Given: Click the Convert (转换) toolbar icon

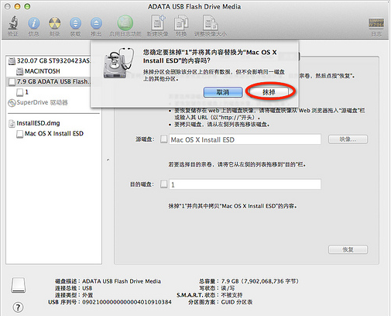Looking at the screenshot, I should (181, 23).
